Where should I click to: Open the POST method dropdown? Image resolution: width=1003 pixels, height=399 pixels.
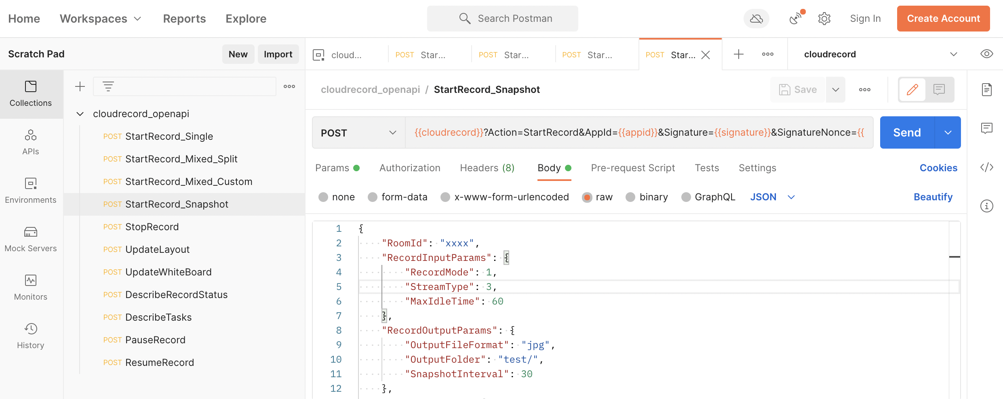click(358, 132)
